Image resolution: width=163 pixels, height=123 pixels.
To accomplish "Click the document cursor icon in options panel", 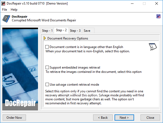I will (153, 47).
